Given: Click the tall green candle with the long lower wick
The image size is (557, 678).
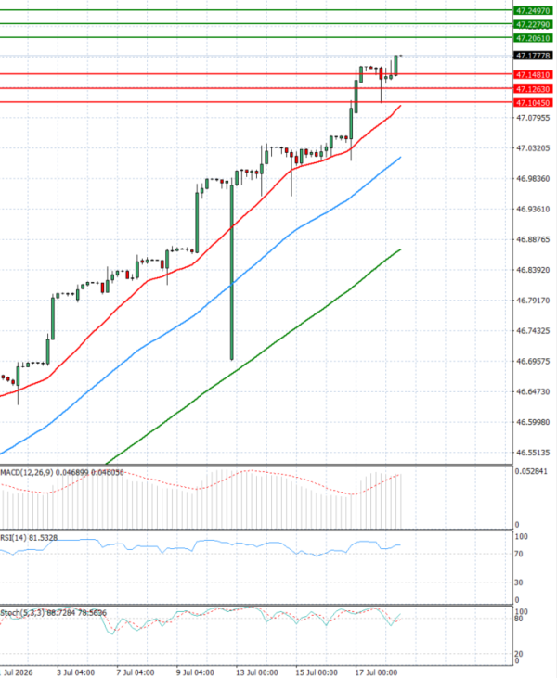Looking at the screenshot, I should tap(232, 273).
